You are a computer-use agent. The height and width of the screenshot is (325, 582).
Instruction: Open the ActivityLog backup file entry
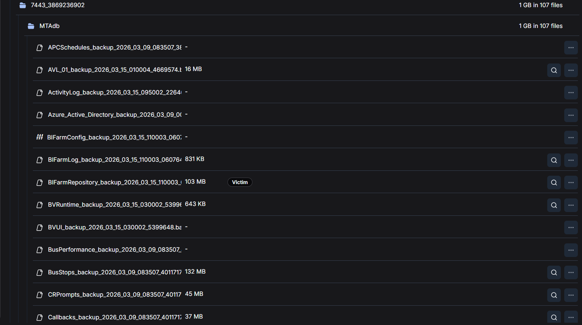(115, 93)
